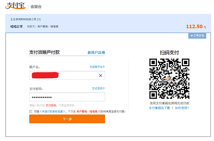This screenshot has height=141, width=214.
Task: Clear the account name field with X
Action: click(101, 76)
